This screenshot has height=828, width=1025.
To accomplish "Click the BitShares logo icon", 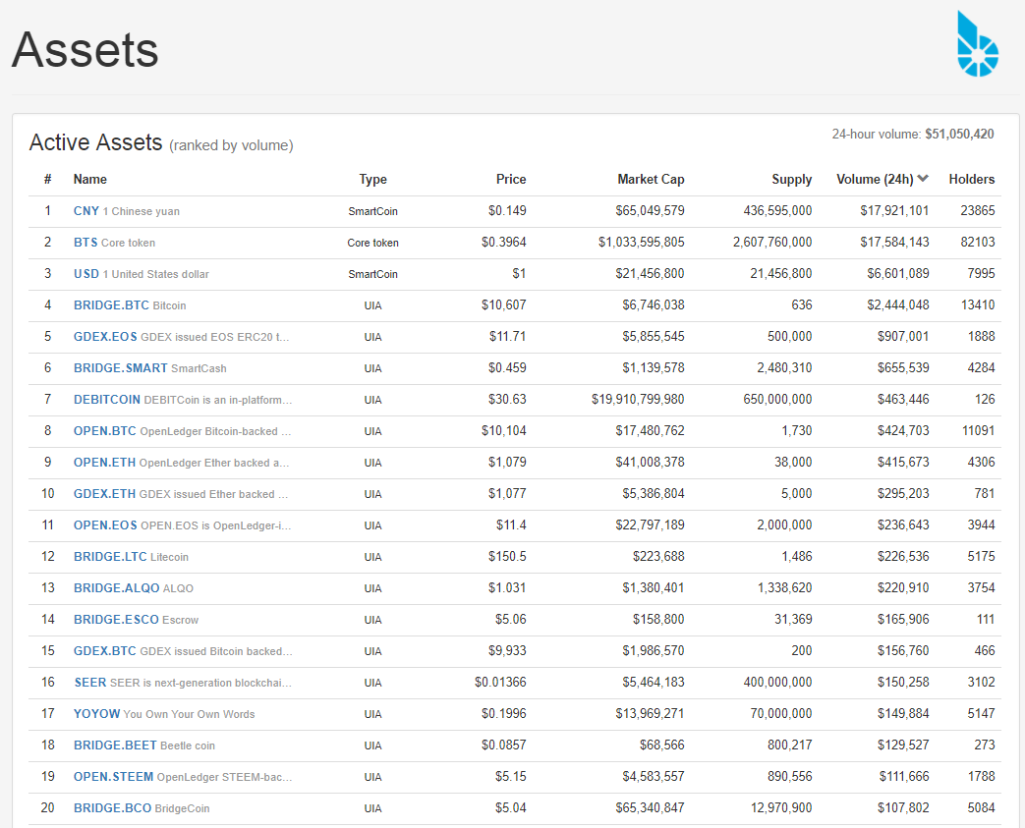I will click(x=978, y=43).
